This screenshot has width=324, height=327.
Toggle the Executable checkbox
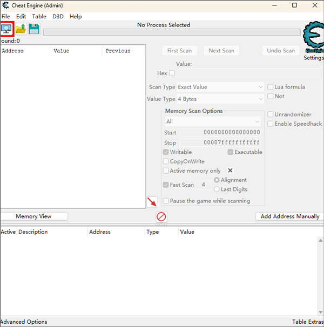230,152
